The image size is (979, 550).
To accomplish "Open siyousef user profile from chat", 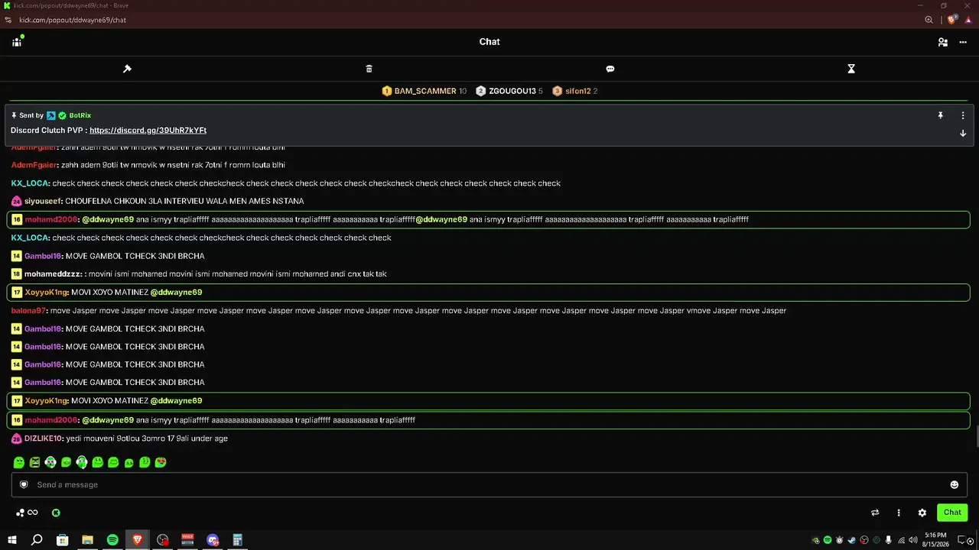I will click(44, 201).
